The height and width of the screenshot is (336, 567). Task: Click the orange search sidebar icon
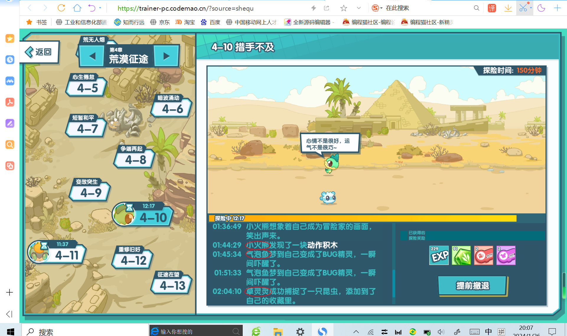click(x=10, y=144)
